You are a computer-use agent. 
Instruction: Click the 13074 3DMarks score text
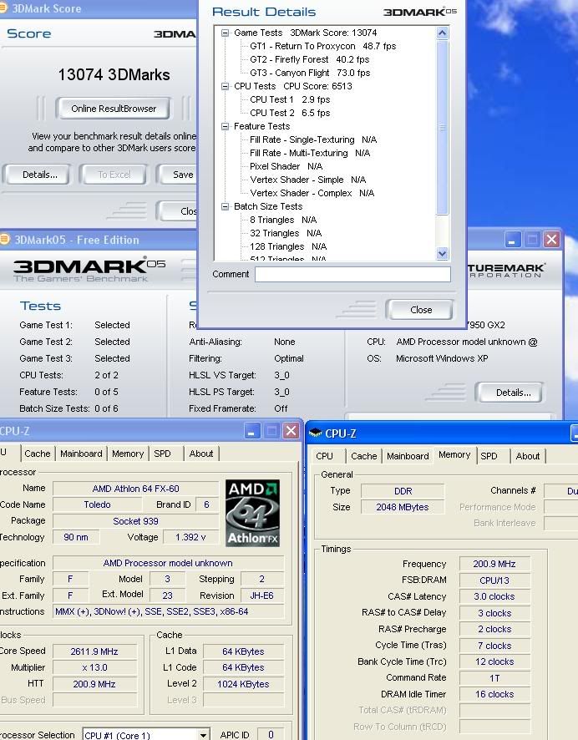pyautogui.click(x=114, y=74)
